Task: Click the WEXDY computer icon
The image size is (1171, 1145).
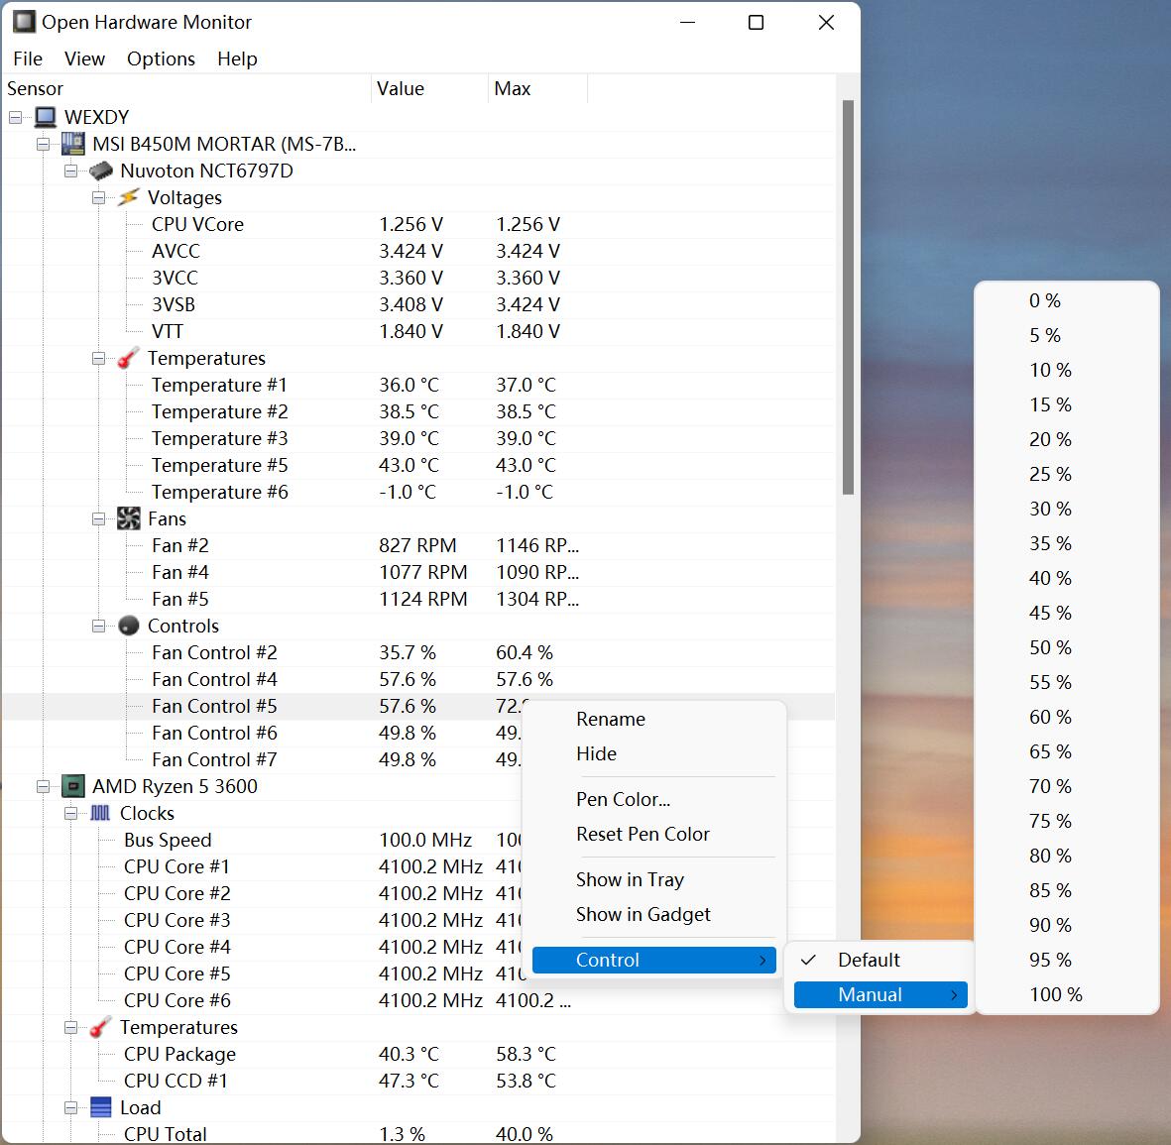Action: pyautogui.click(x=46, y=117)
